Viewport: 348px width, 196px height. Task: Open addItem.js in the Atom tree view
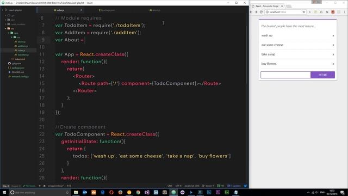tap(23, 46)
